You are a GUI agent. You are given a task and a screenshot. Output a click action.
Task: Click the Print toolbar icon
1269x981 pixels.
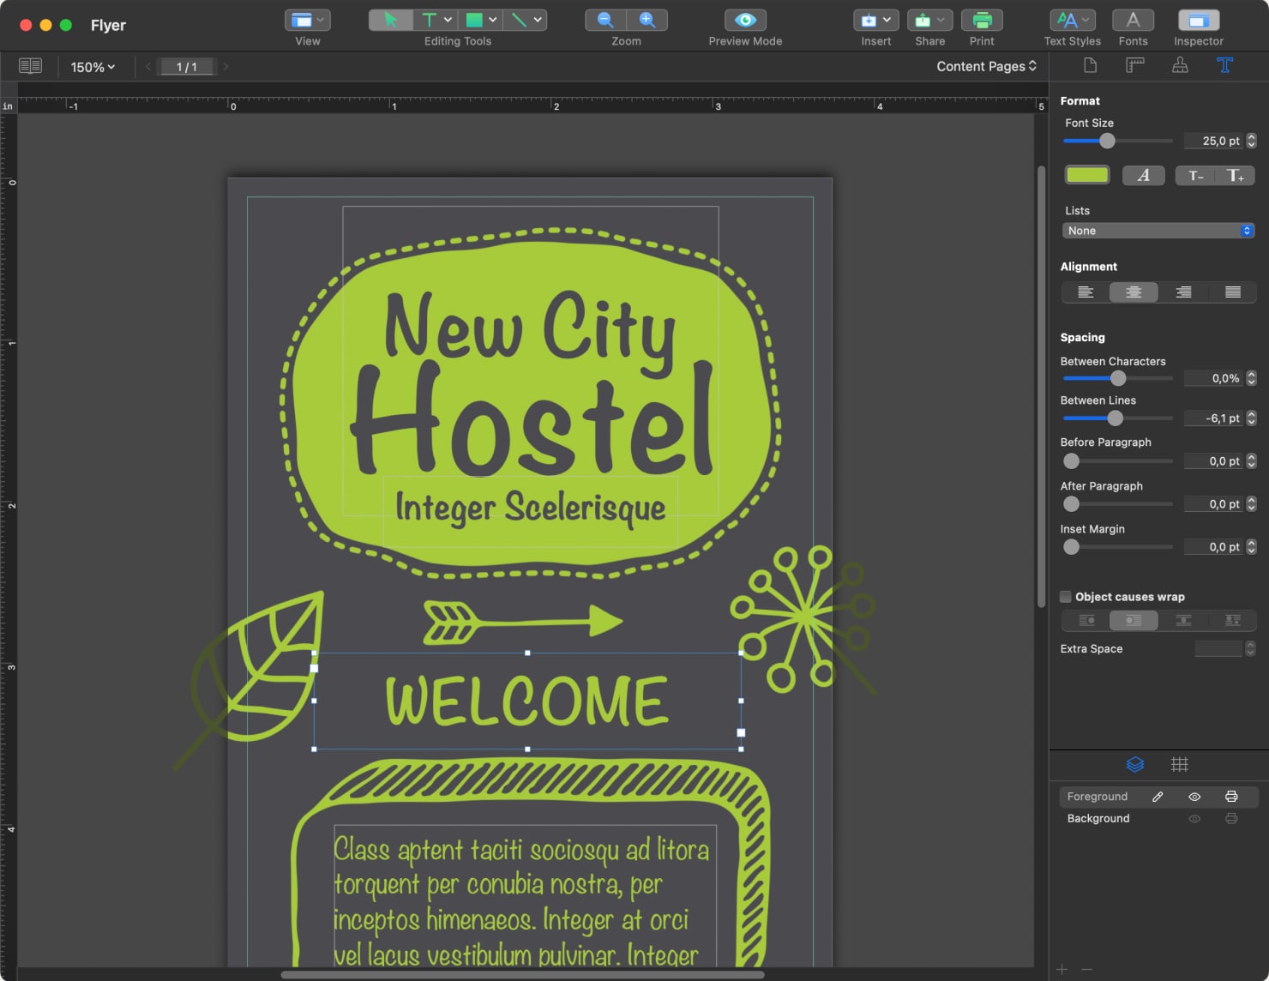click(982, 20)
